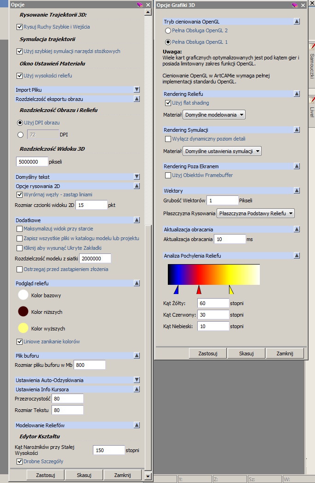This screenshot has height=483, width=315.
Task: Enable Wyłącz dynamiczny poziom detali
Action: (168, 139)
